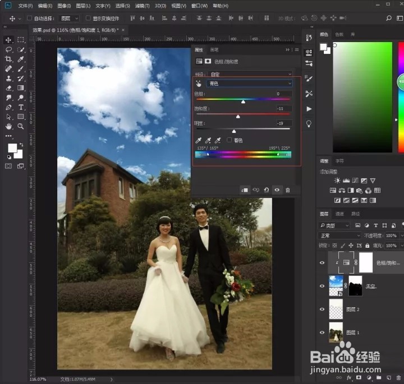The image size is (404, 384).
Task: Hide the sky layer
Action: (x=322, y=286)
